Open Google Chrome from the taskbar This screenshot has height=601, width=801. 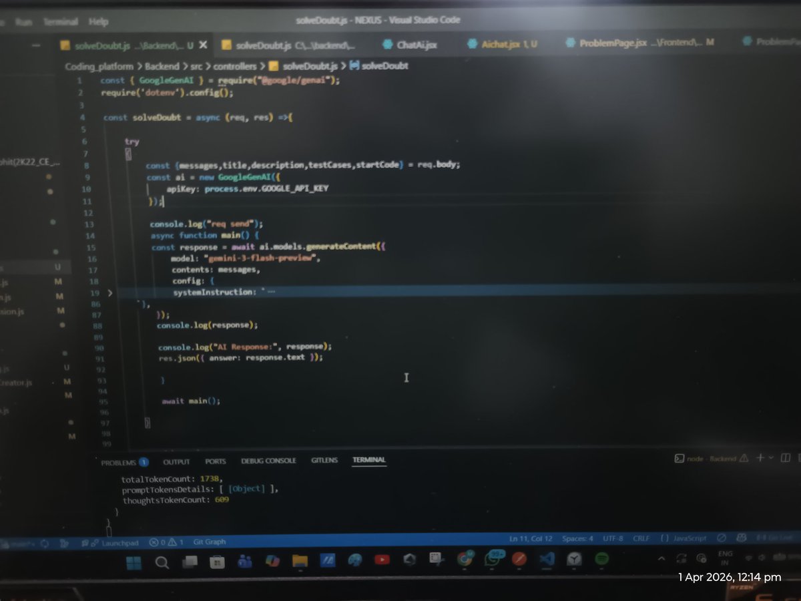click(x=465, y=559)
